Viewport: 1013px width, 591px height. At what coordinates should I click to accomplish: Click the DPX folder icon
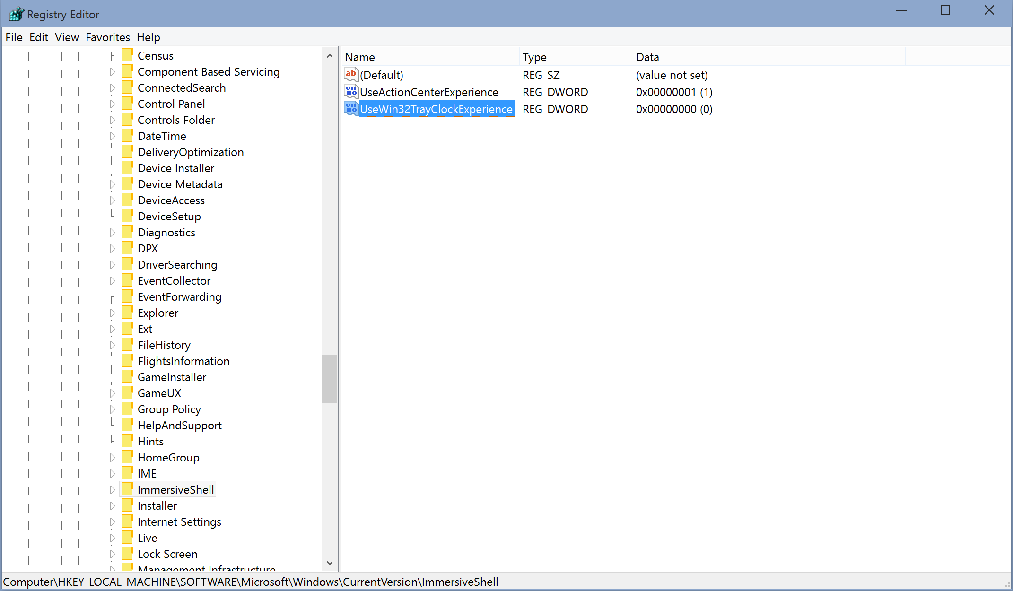[127, 248]
